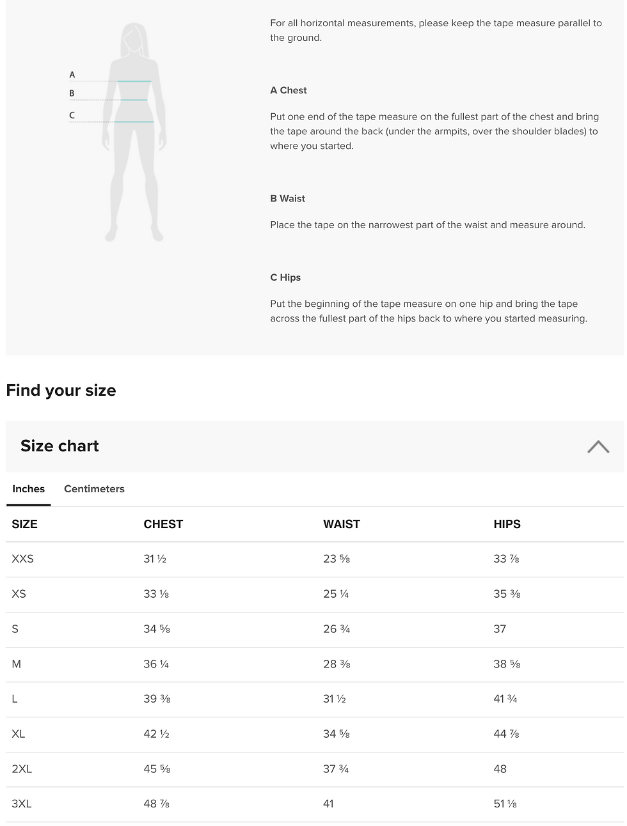Click the A chest marker label
Viewport: 627px width, 826px height.
(x=72, y=75)
